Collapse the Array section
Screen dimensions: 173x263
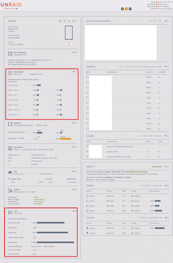(168, 186)
